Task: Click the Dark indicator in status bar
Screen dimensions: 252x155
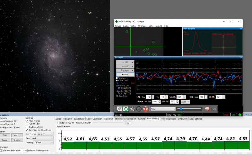Action: tap(226, 115)
